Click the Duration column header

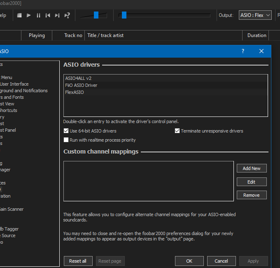tap(257, 35)
